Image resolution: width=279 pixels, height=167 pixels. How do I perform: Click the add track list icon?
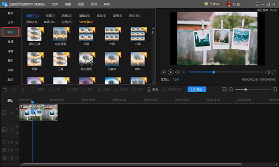[10, 101]
